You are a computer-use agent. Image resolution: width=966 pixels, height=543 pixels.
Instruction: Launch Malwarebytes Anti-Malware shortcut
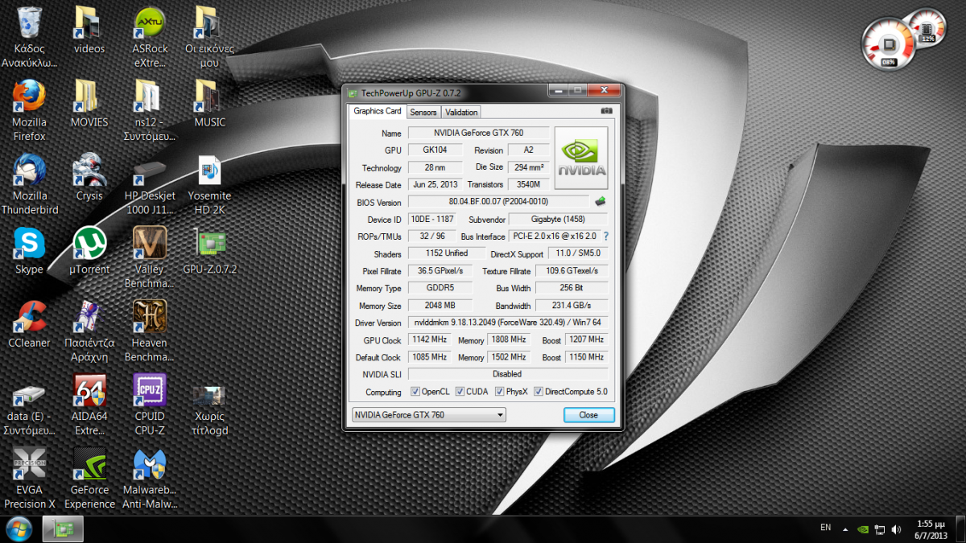pos(150,478)
